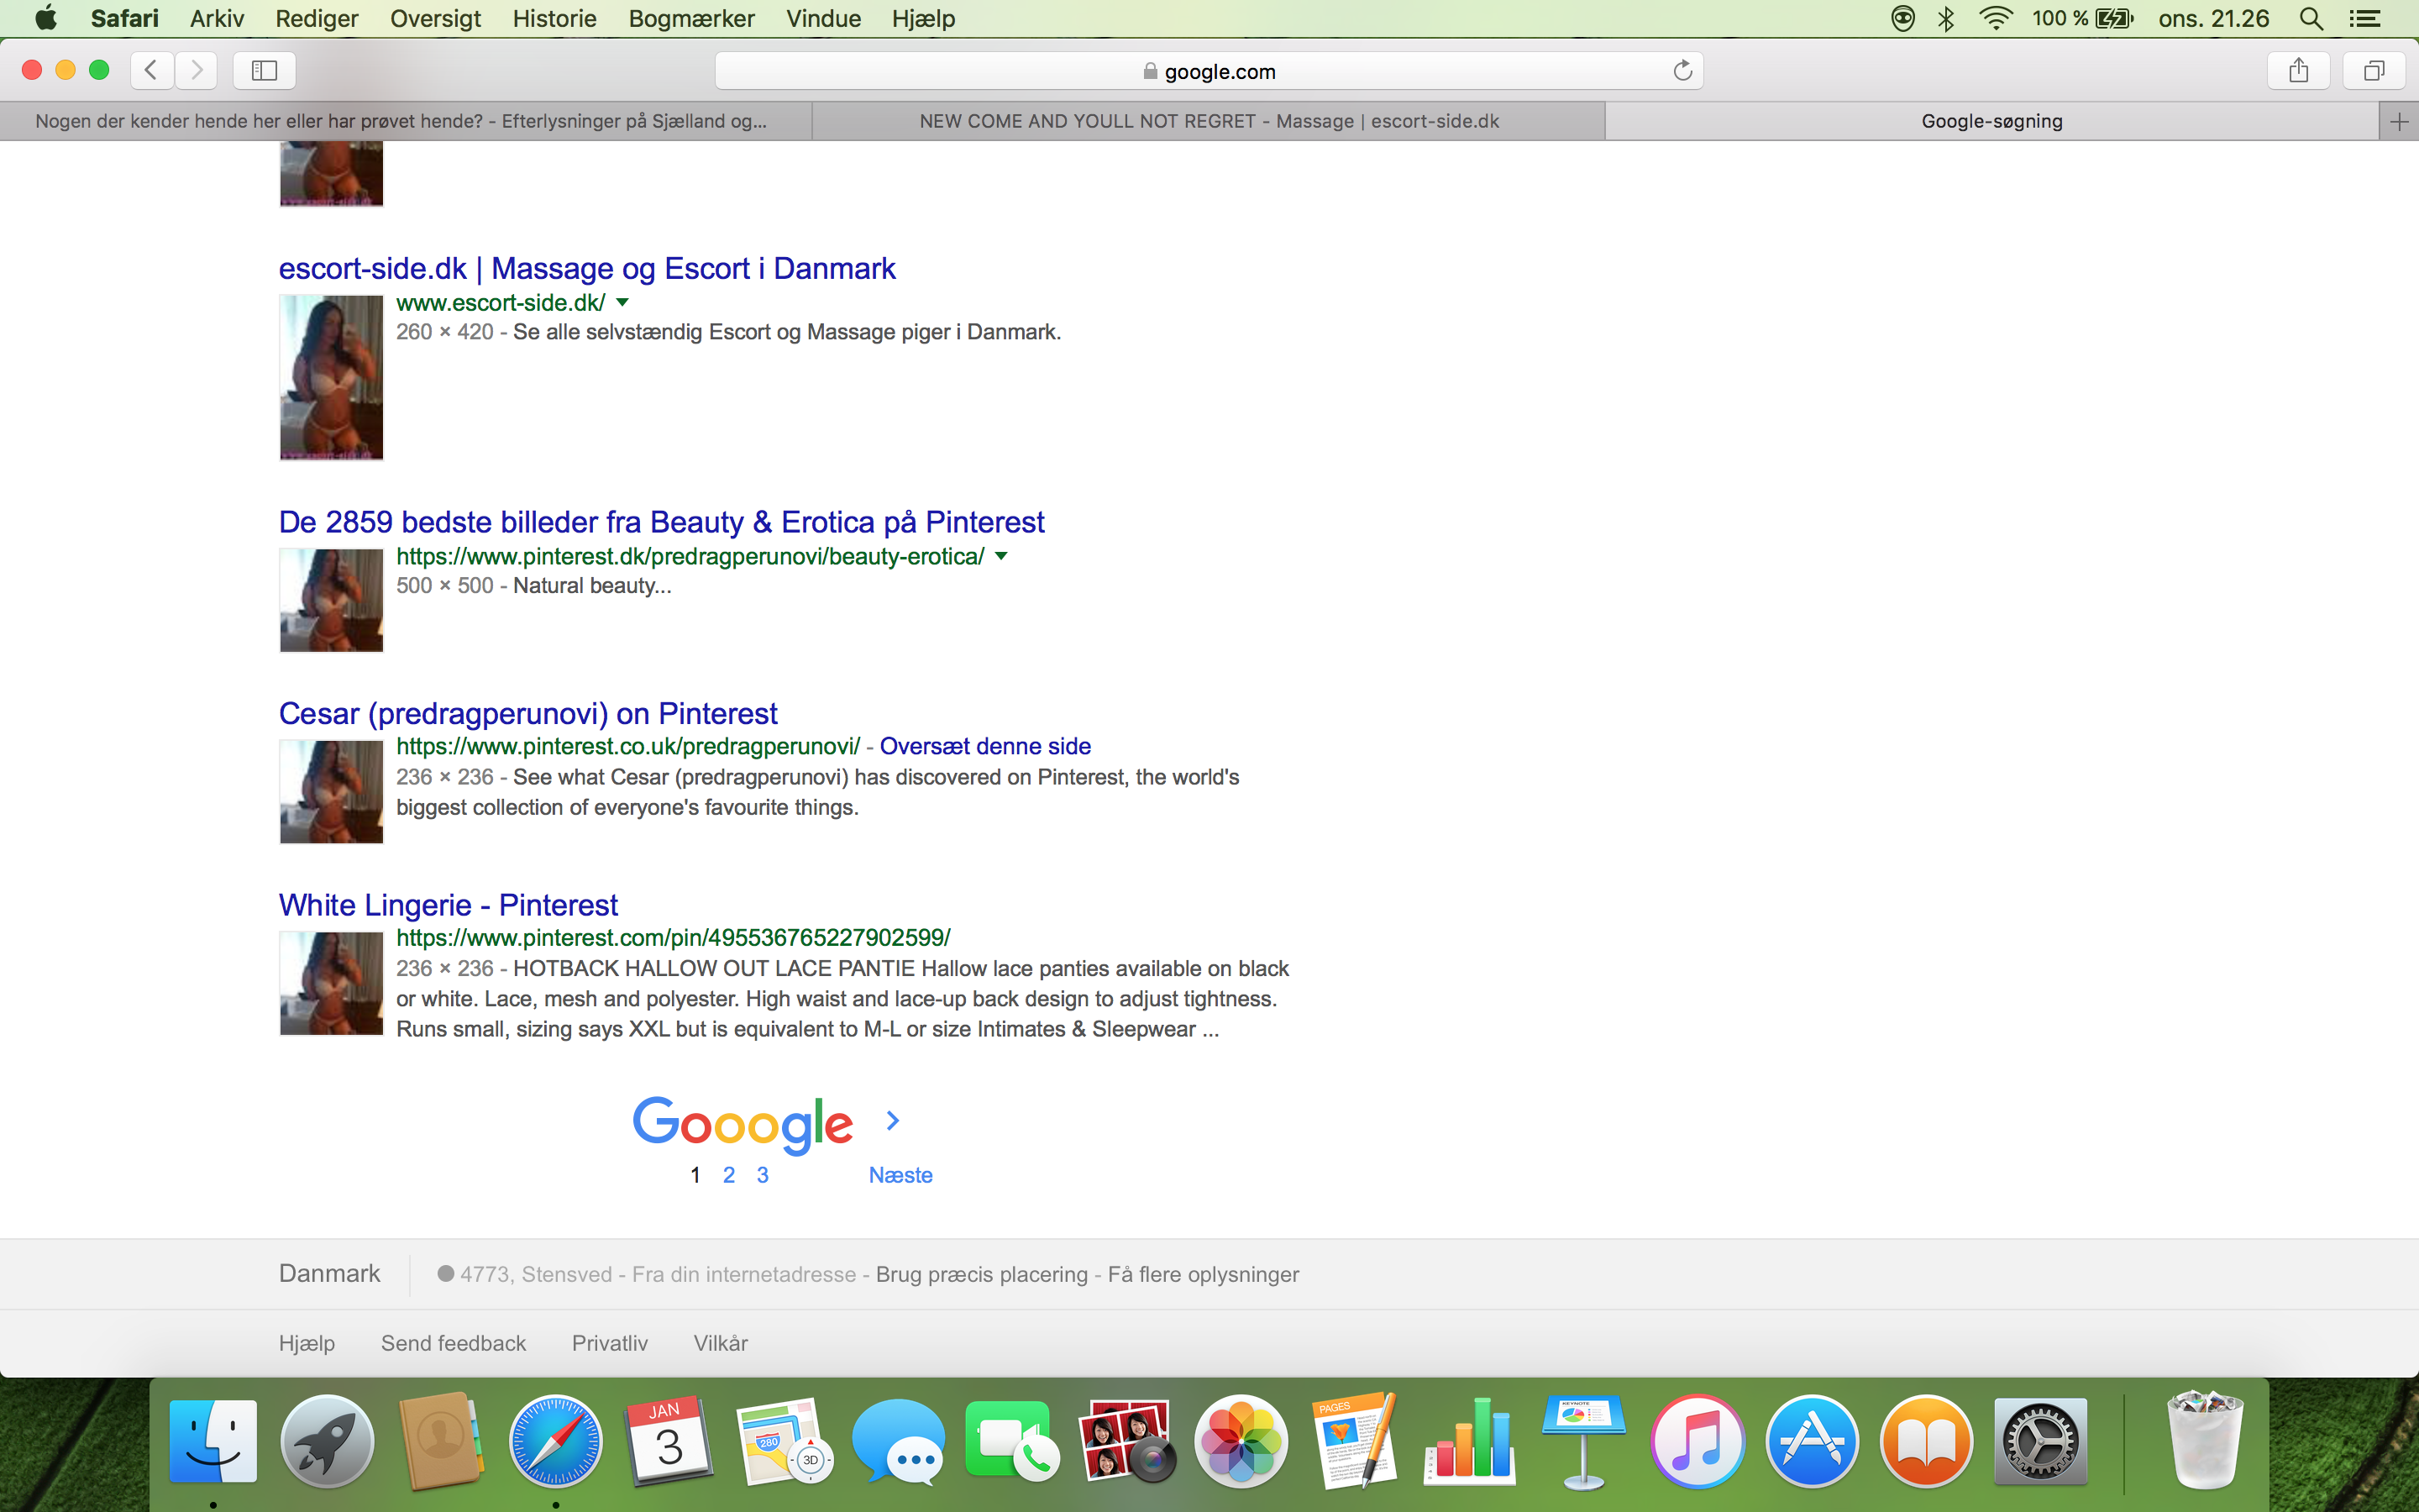Image resolution: width=2419 pixels, height=1512 pixels.
Task: Add a new tab with the plus button
Action: pyautogui.click(x=2399, y=122)
